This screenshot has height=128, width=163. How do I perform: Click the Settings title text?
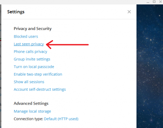(16, 12)
